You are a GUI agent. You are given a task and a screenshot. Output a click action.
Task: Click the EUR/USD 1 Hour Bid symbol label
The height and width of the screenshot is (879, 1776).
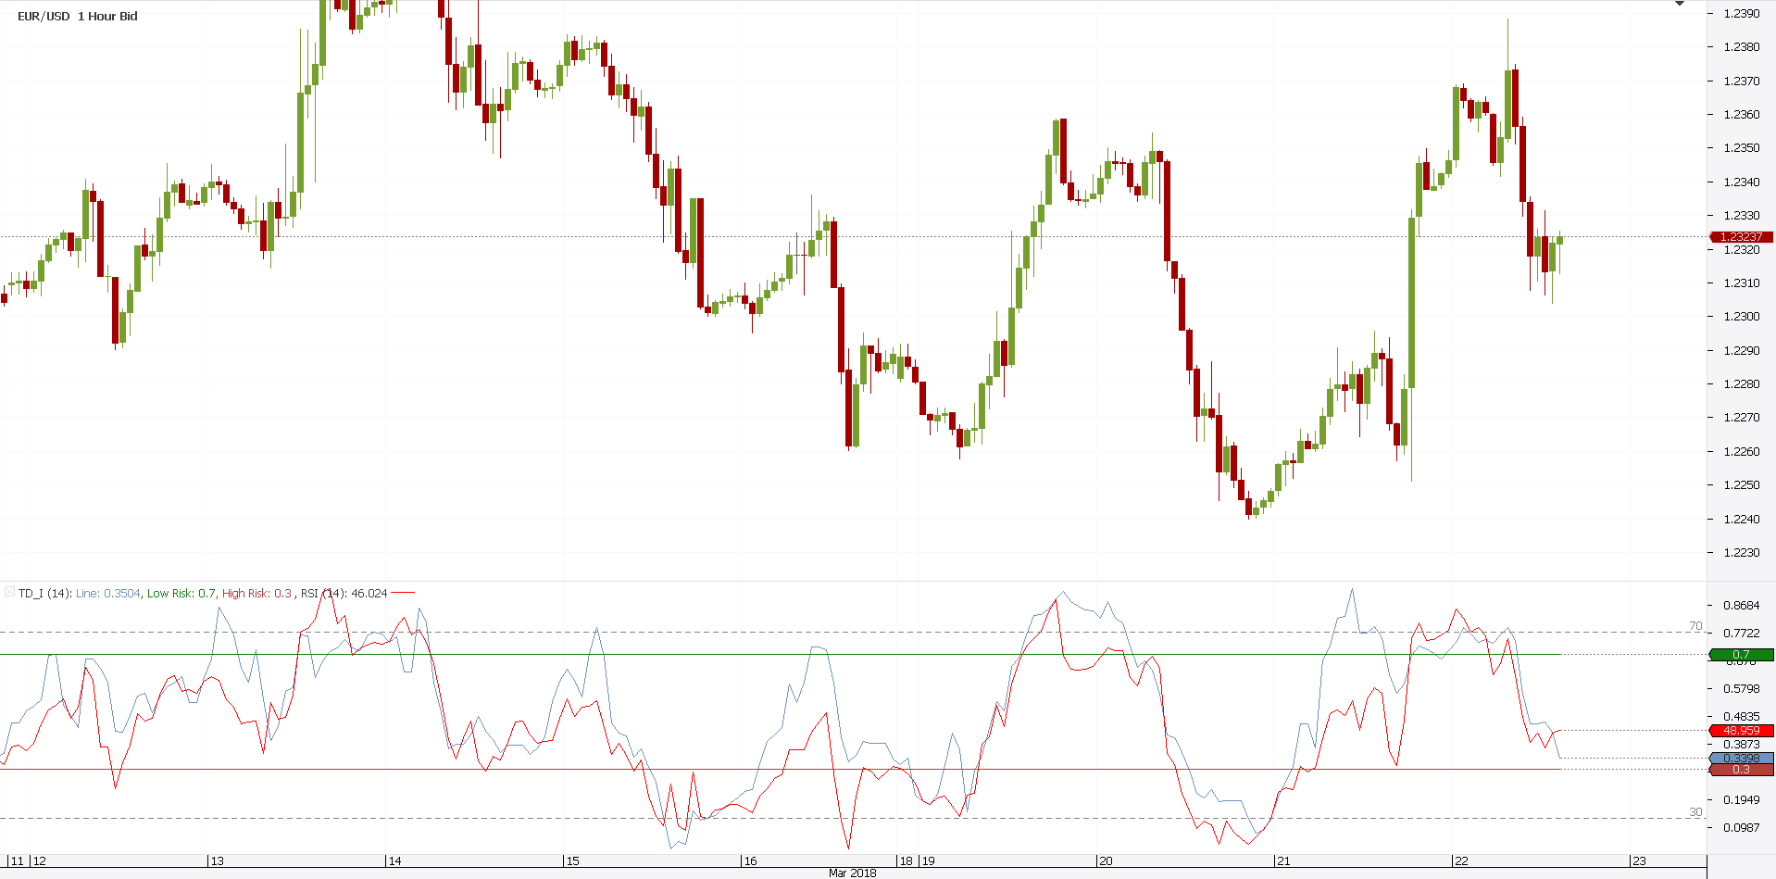(78, 16)
